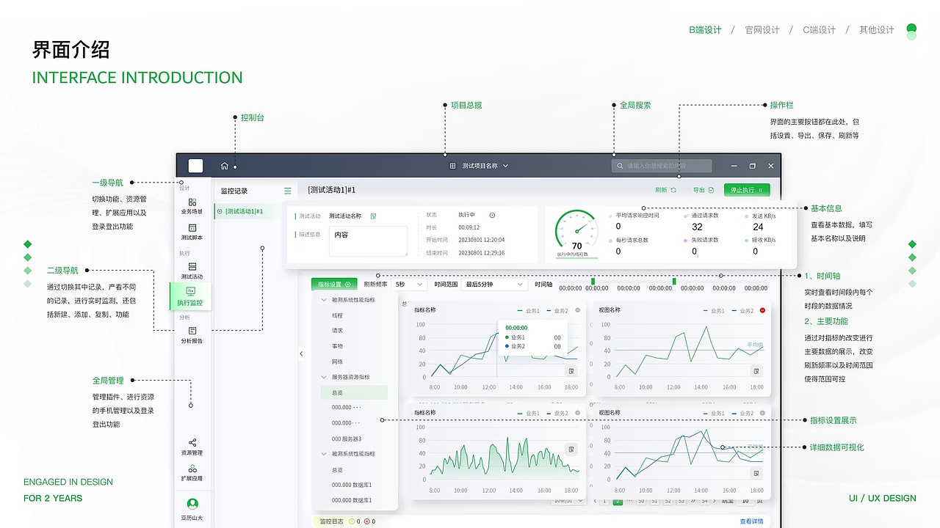Collapse the 服务器资源指标 group
This screenshot has width=940, height=528.
tap(324, 377)
